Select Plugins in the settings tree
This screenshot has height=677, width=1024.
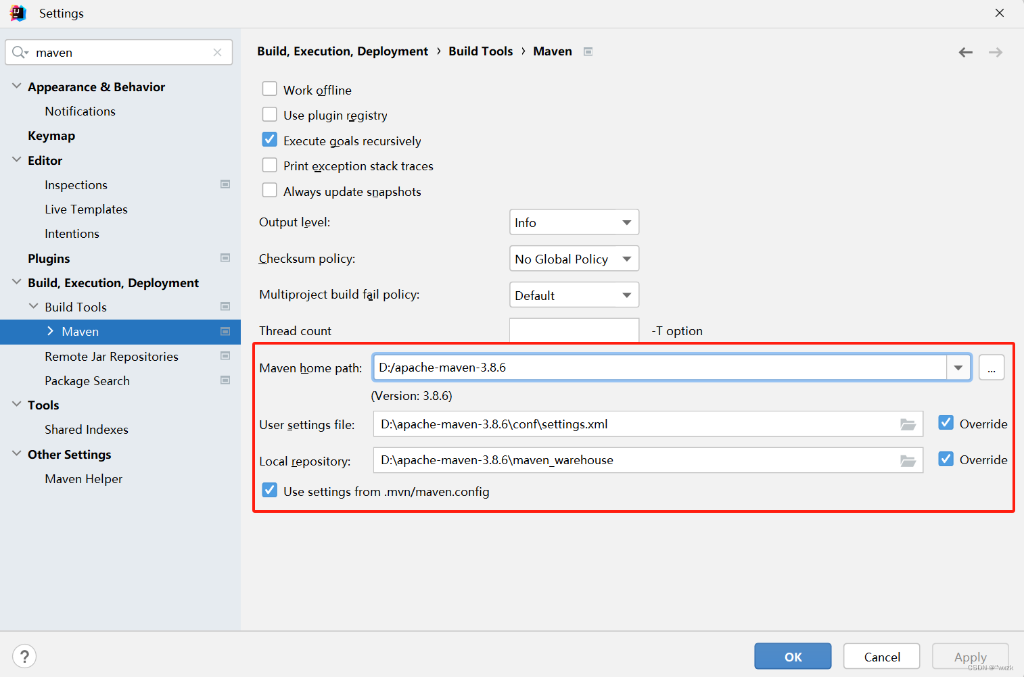pyautogui.click(x=49, y=259)
